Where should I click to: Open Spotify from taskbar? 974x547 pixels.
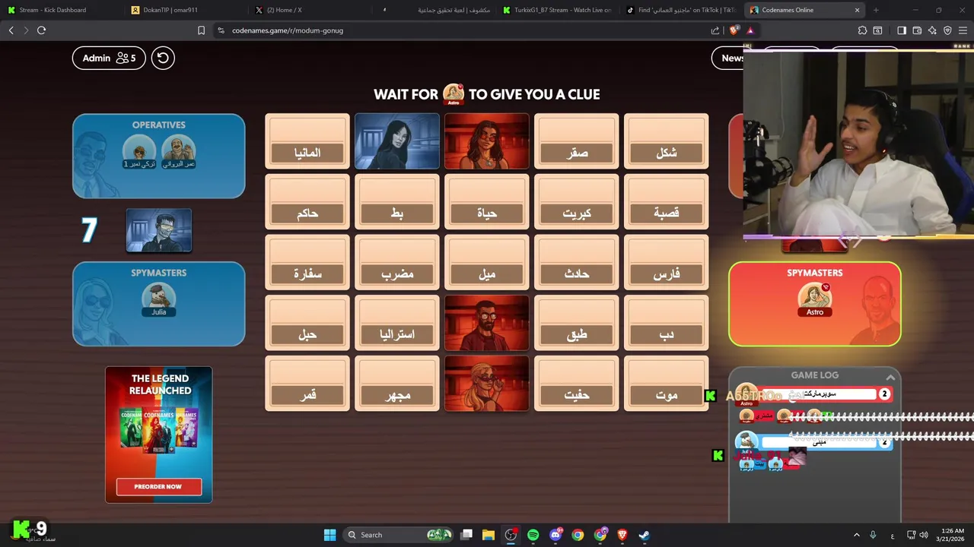(x=533, y=535)
